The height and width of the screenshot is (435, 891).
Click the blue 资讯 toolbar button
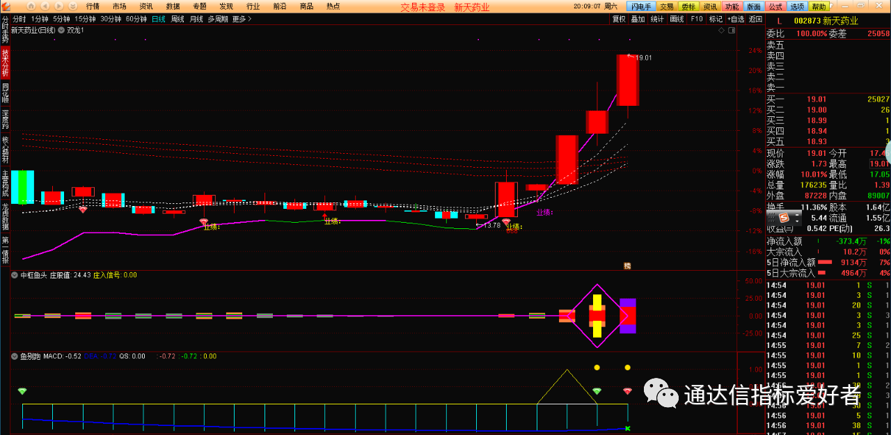710,6
